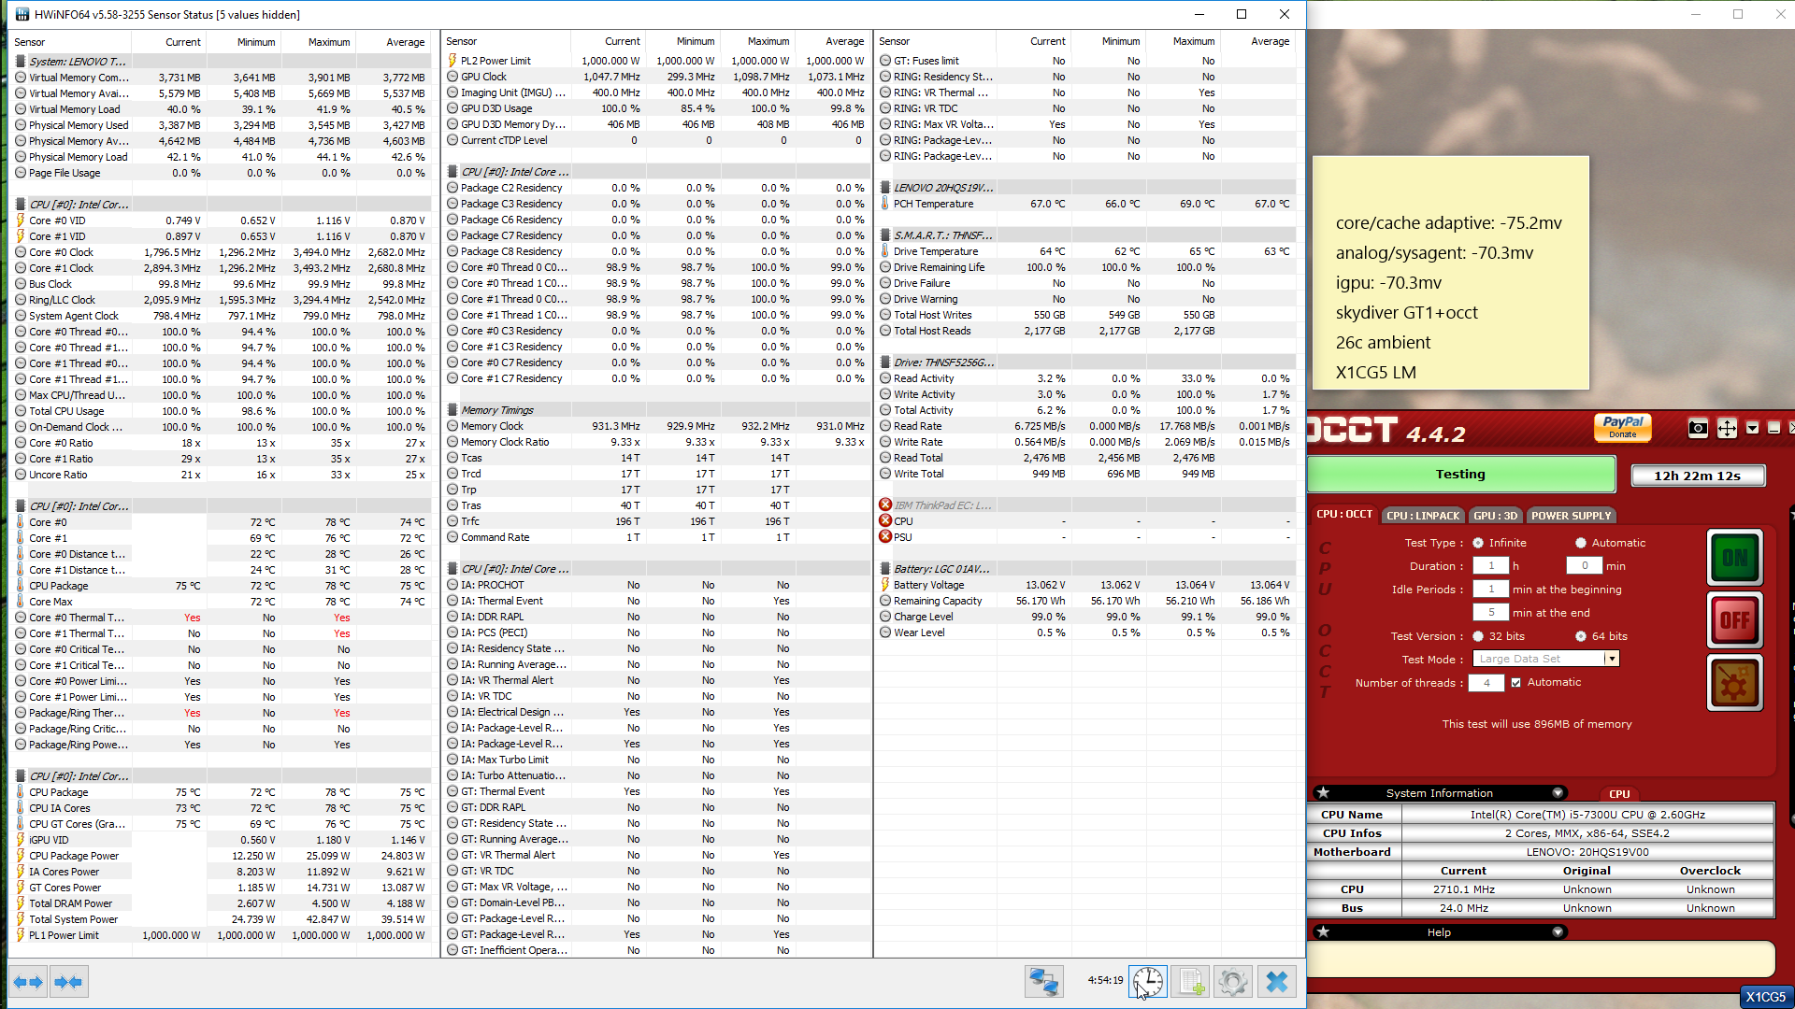1795x1009 pixels.
Task: Select Infinite test type radio button
Action: point(1478,543)
